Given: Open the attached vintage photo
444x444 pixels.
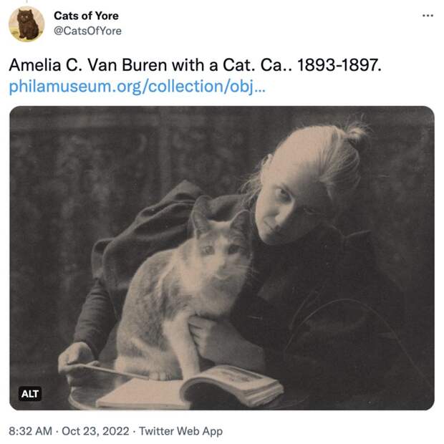Looking at the screenshot, I should coord(222,258).
